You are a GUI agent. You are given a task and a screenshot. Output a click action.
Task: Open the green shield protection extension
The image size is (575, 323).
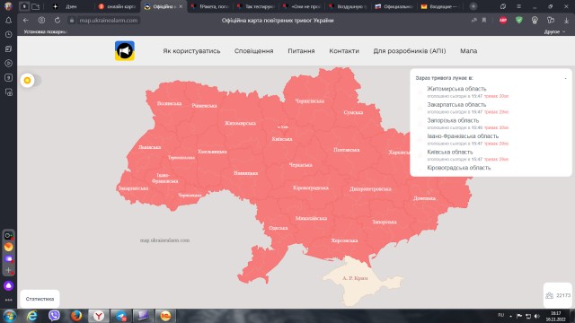(x=519, y=21)
